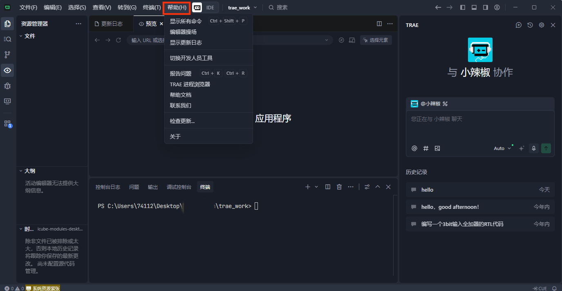Attach an image in the chat input
562x291 pixels.
click(437, 148)
